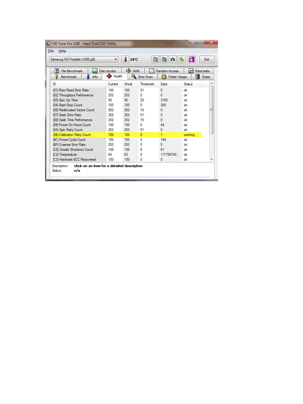Click the Current column header
The image size is (303, 404).
[115, 84]
